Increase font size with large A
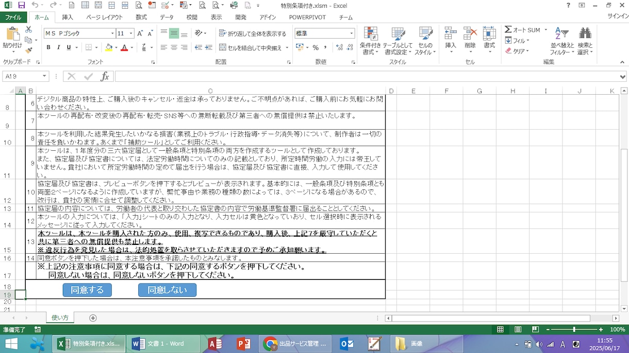The height and width of the screenshot is (353, 629). tap(140, 33)
